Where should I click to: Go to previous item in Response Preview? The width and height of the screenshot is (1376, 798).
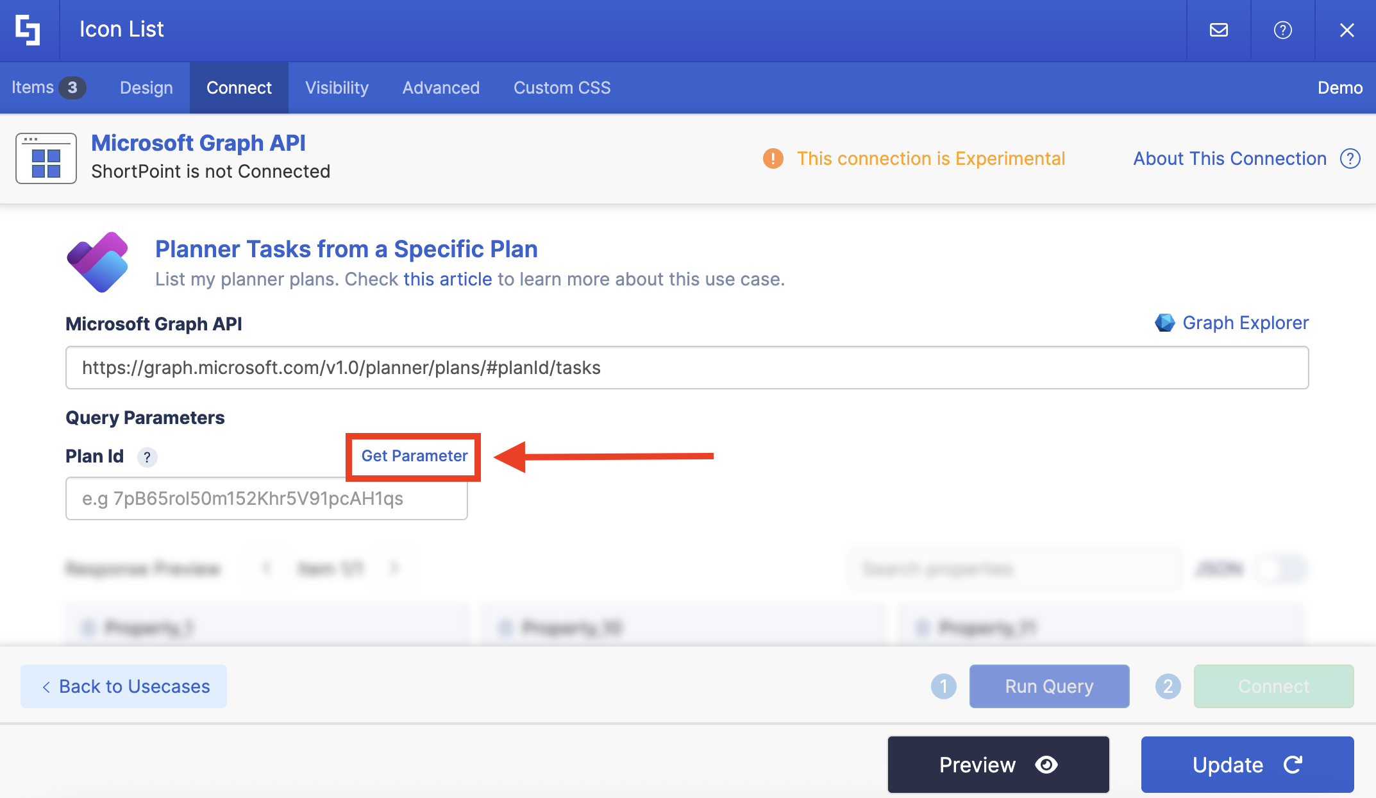267,568
